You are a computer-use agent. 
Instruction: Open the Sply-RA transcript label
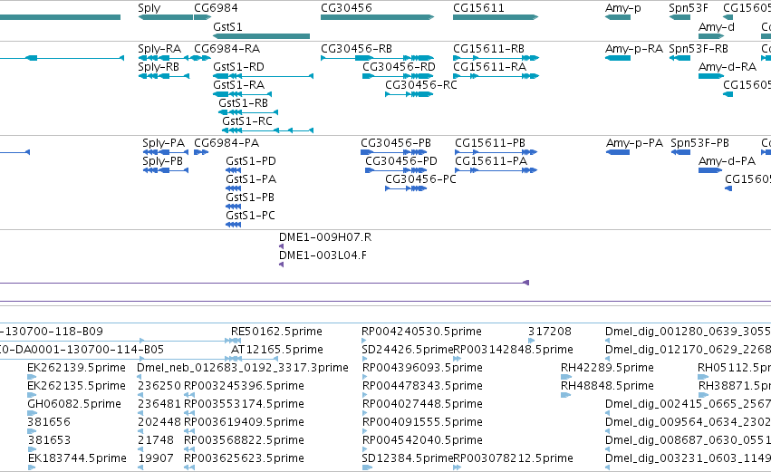pos(159,49)
